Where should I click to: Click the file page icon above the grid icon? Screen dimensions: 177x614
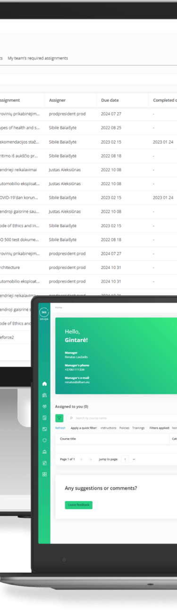(44, 463)
